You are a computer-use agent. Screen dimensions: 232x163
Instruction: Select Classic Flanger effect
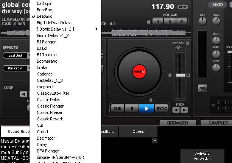click(x=65, y=106)
